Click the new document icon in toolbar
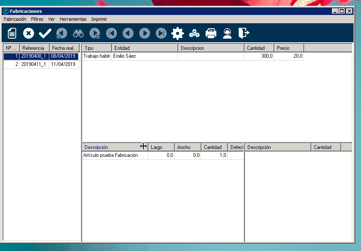 12,33
